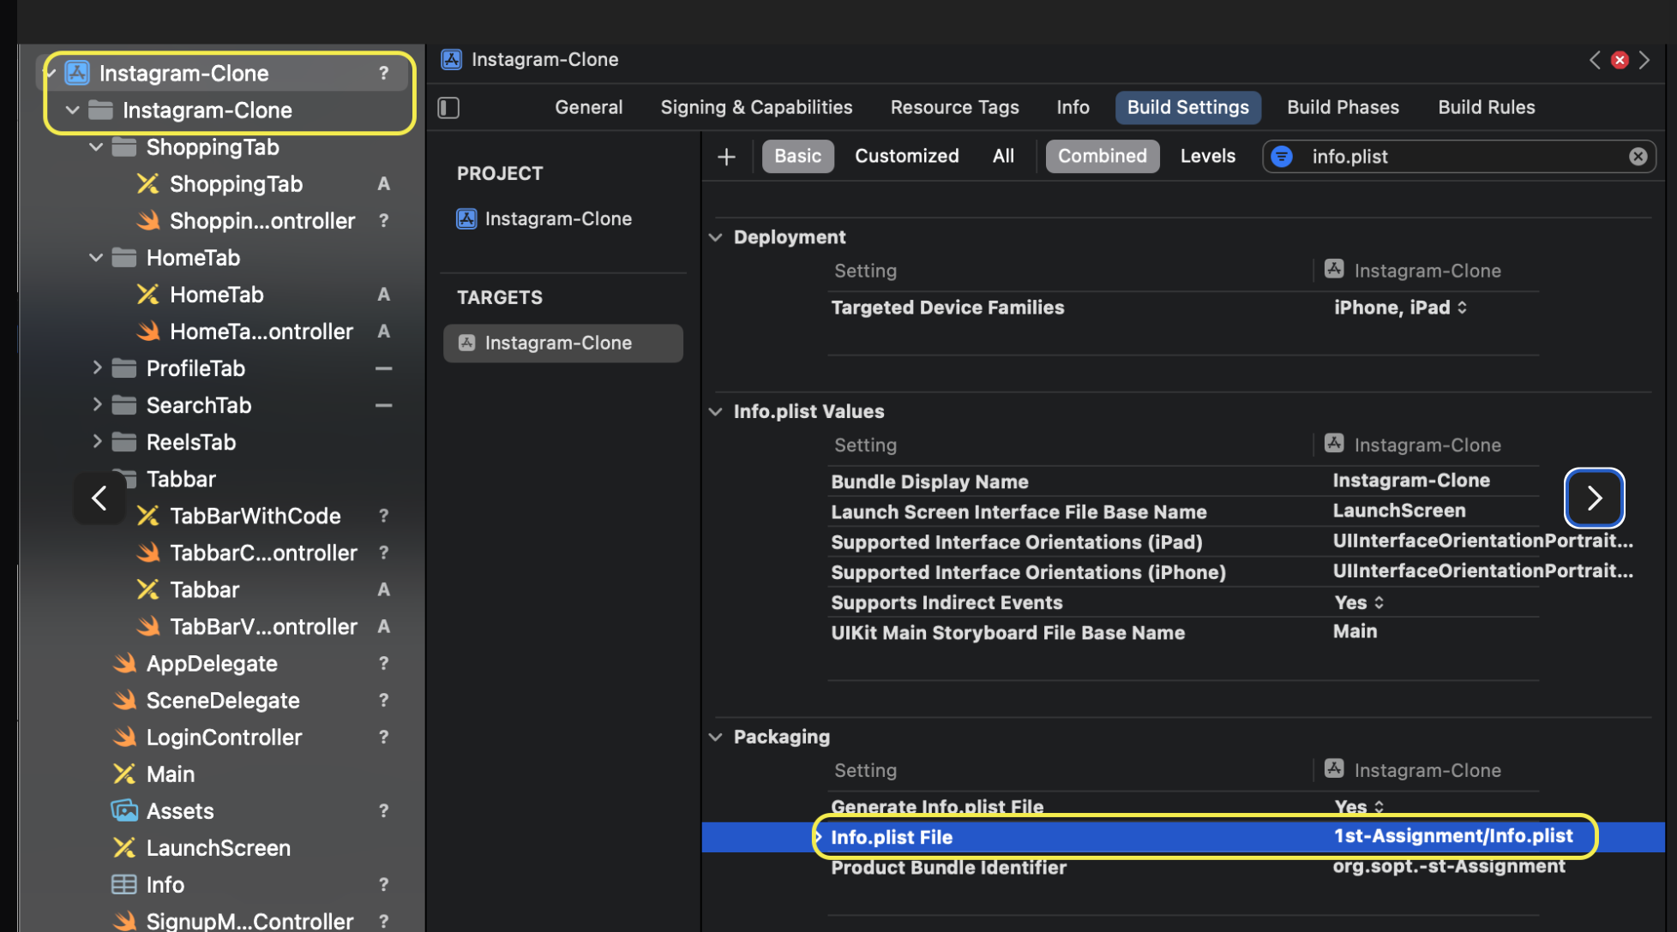Screen dimensions: 1677x932
Task: Open Shoppin...ontroller swift file
Action: point(261,220)
